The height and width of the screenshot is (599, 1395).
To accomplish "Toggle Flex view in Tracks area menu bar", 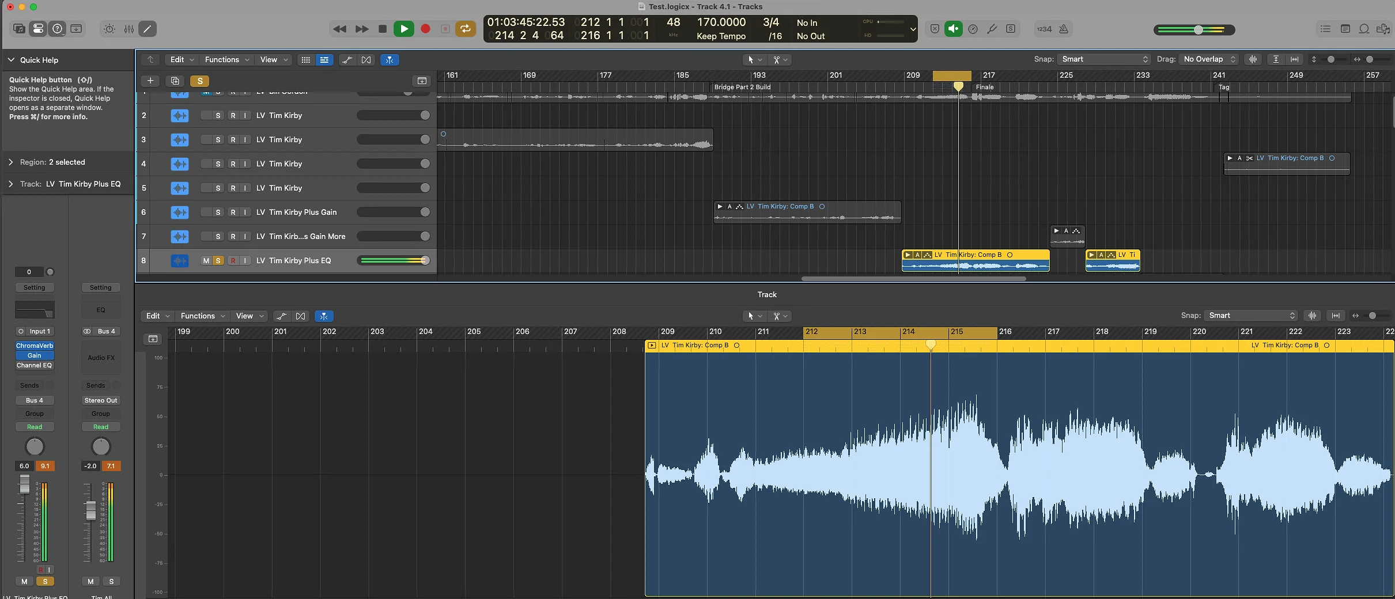I will (x=366, y=60).
